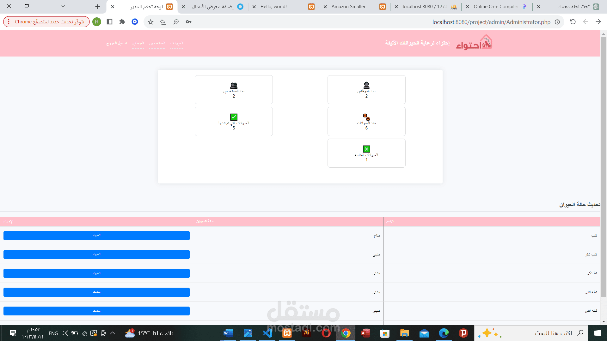Click تحديث button for the كلب row
This screenshot has height=341, width=607.
[x=96, y=236]
